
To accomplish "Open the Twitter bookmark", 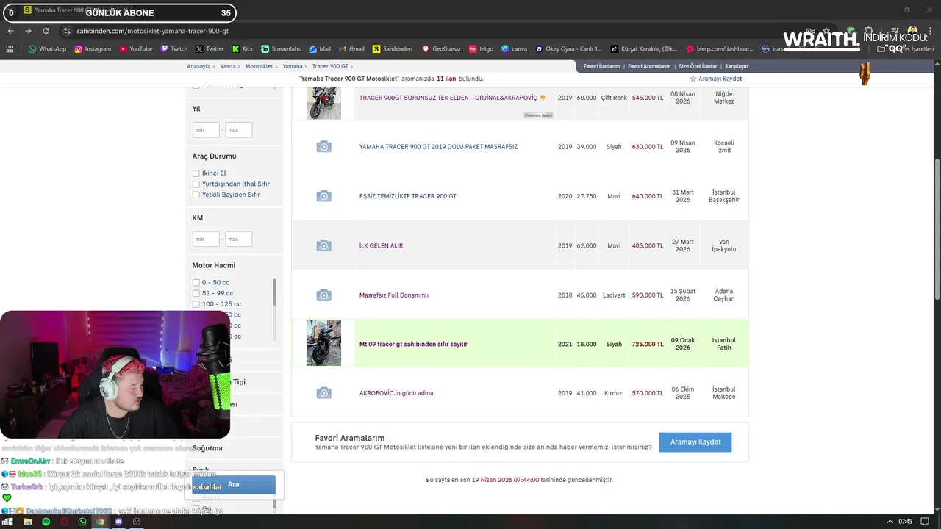I will coord(210,48).
